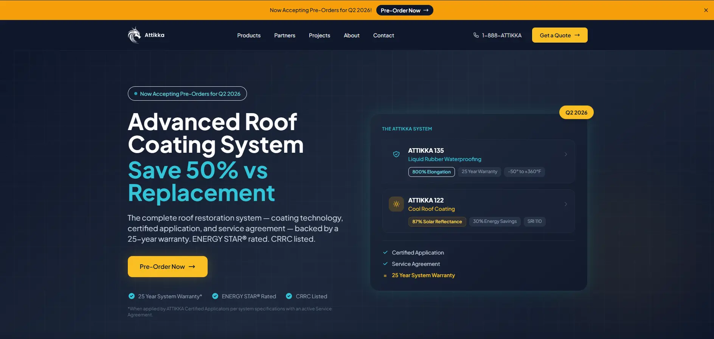Click the shield icon on ATTIKKA 135 card
Viewport: 714px width, 339px height.
coord(396,154)
